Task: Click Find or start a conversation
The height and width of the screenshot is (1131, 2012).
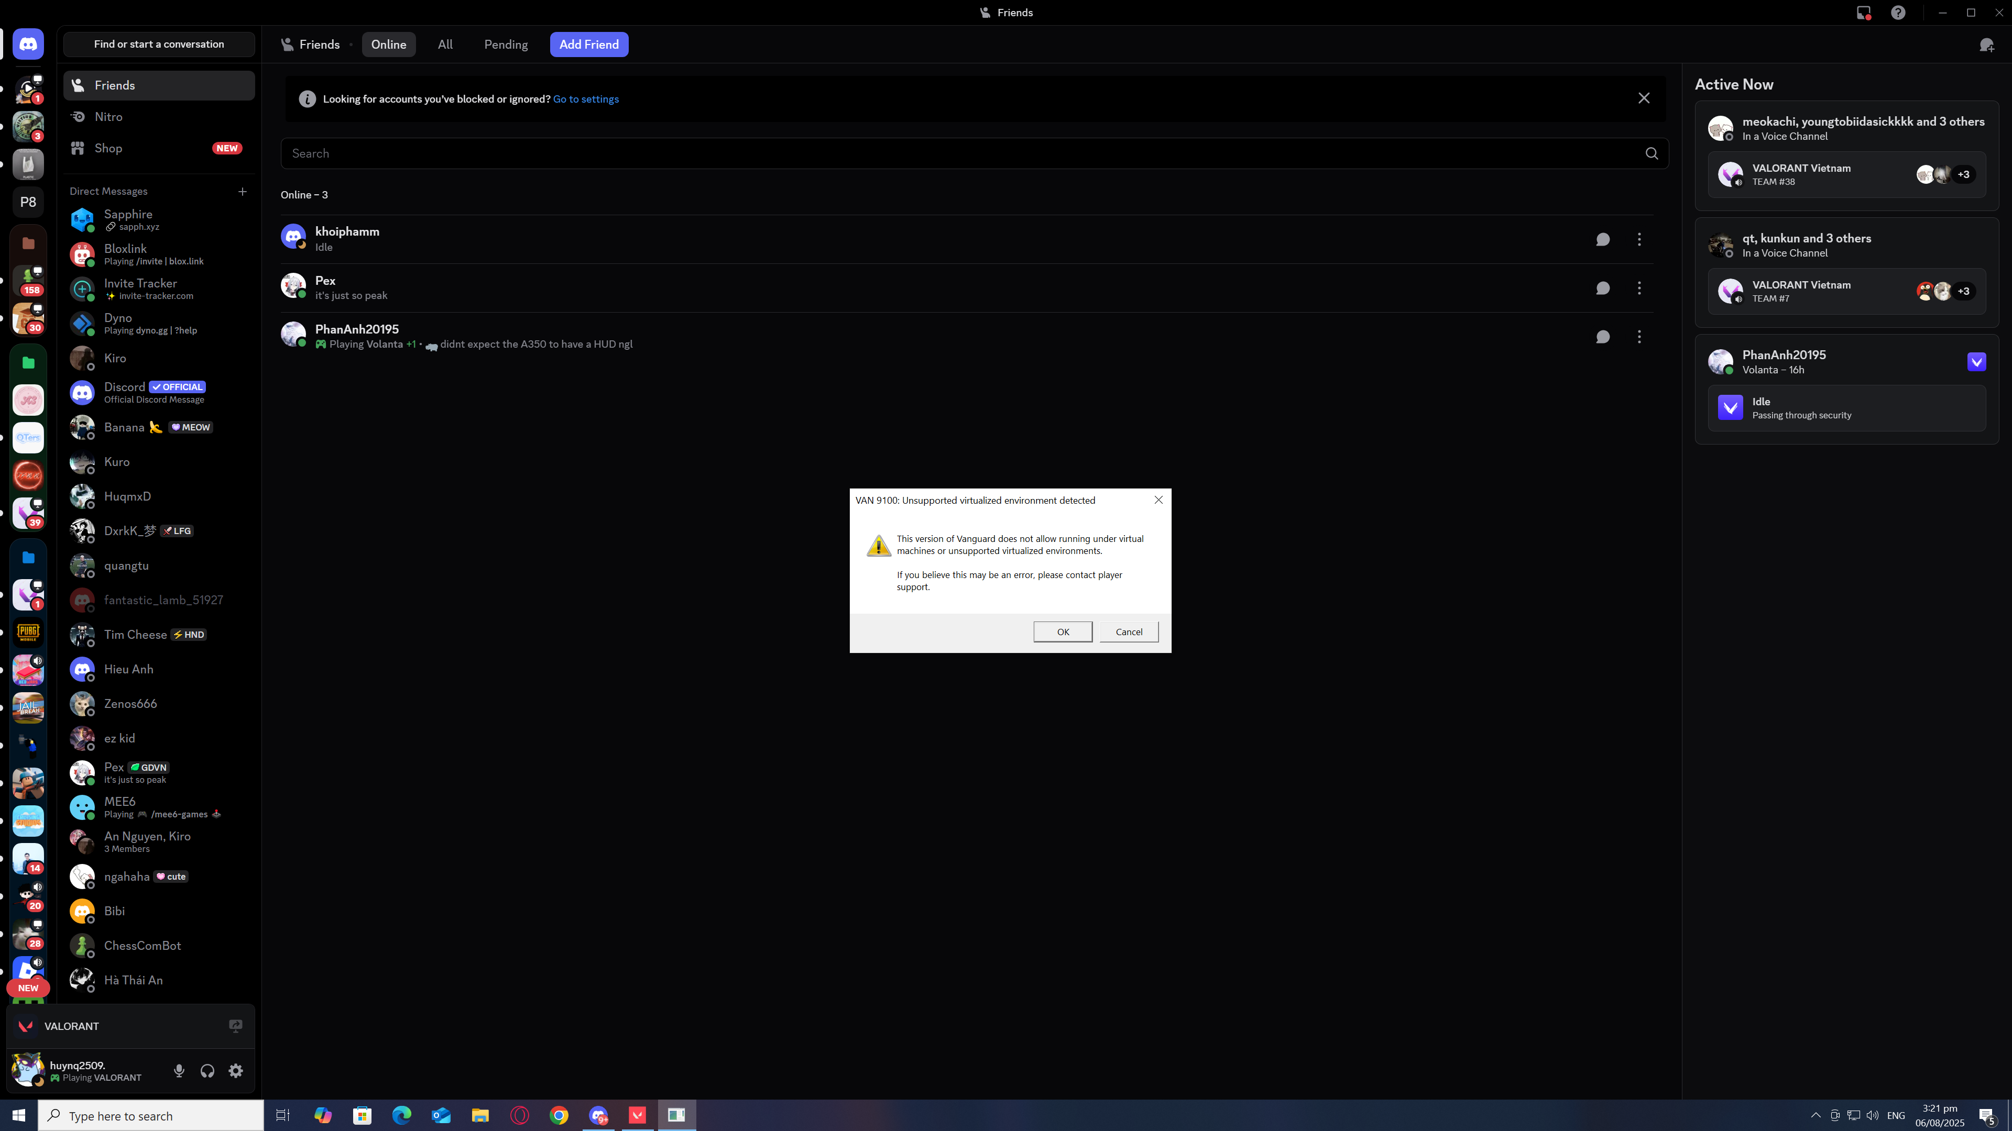Action: click(159, 45)
